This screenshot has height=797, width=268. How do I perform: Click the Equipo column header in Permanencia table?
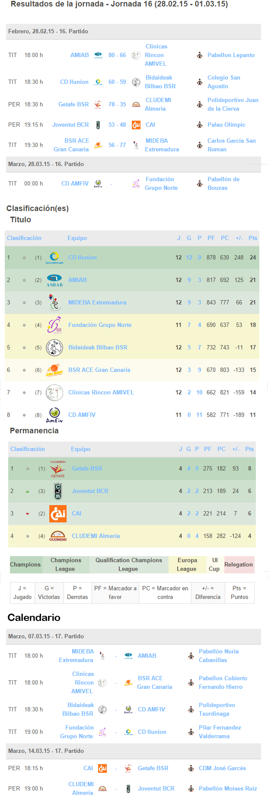(81, 449)
